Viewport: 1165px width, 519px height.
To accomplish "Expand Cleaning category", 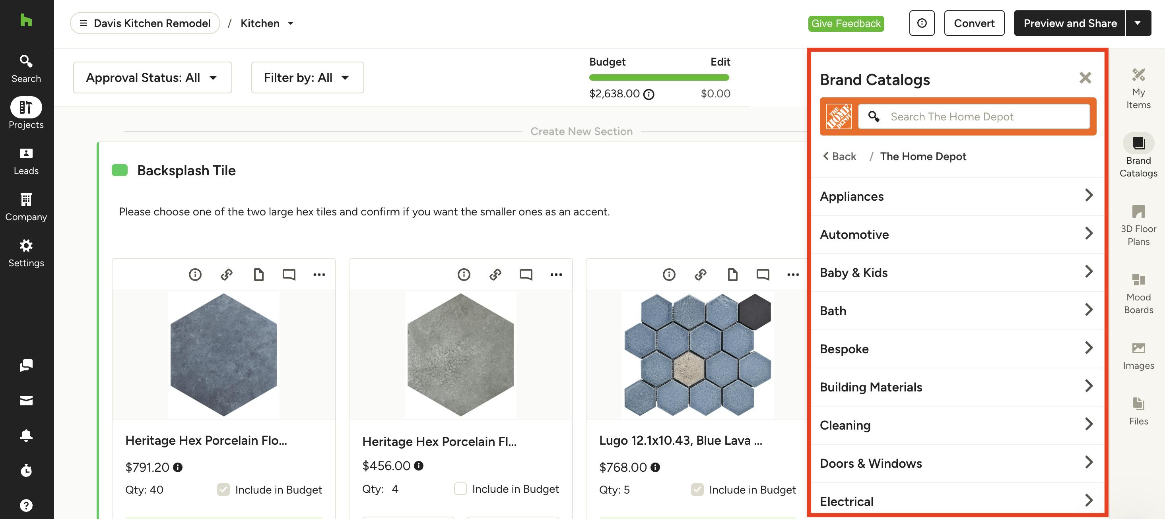I will coord(957,425).
